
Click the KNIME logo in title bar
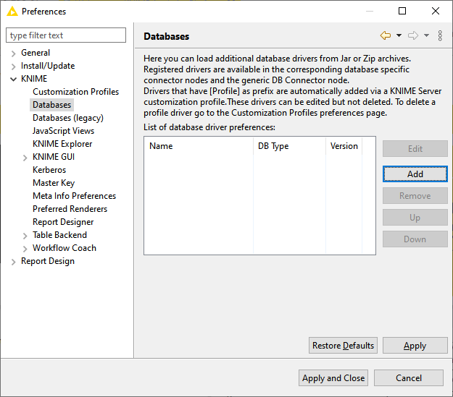(12, 11)
